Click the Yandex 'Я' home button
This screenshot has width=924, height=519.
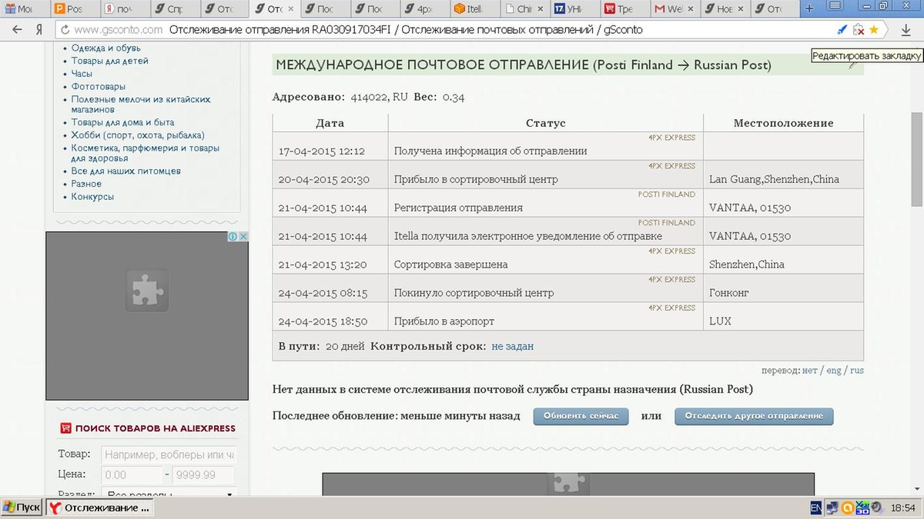(x=38, y=30)
